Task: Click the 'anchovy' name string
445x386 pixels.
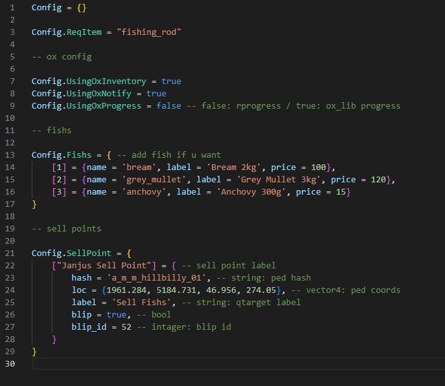Action: (144, 192)
